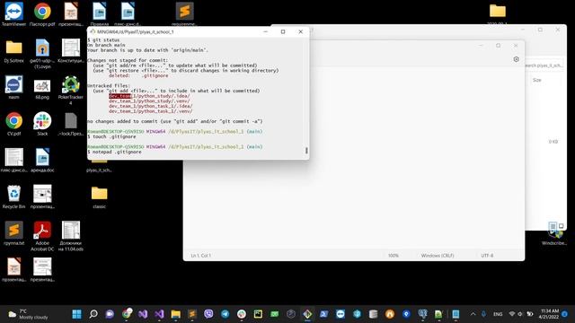The width and height of the screenshot is (575, 323).
Task: Select the nasm shortcut on the desktop
Action: point(14,87)
